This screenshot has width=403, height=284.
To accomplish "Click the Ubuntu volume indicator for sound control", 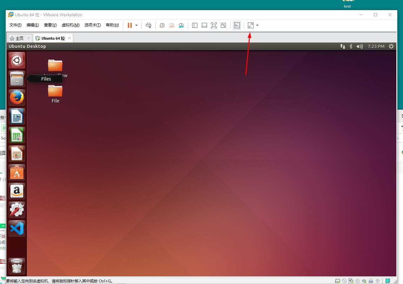I will point(360,46).
